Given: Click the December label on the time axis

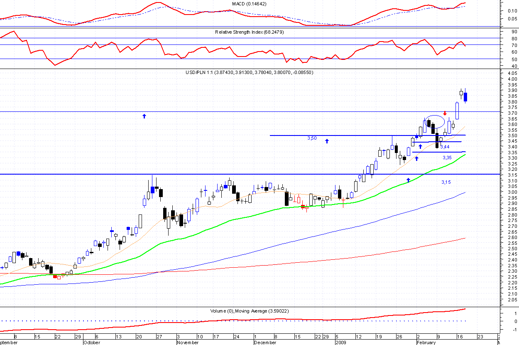Looking at the screenshot, I should pyautogui.click(x=265, y=343).
